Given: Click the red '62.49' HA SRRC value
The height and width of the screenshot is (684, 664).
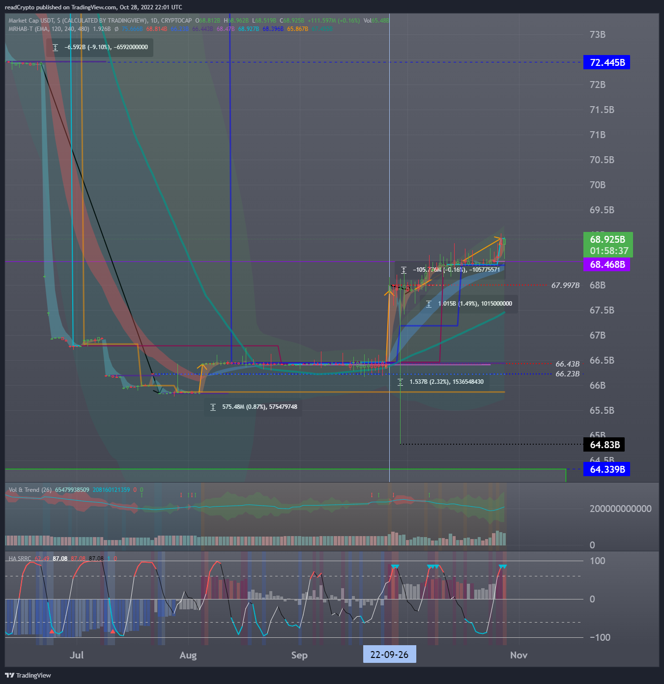Looking at the screenshot, I should click(42, 559).
